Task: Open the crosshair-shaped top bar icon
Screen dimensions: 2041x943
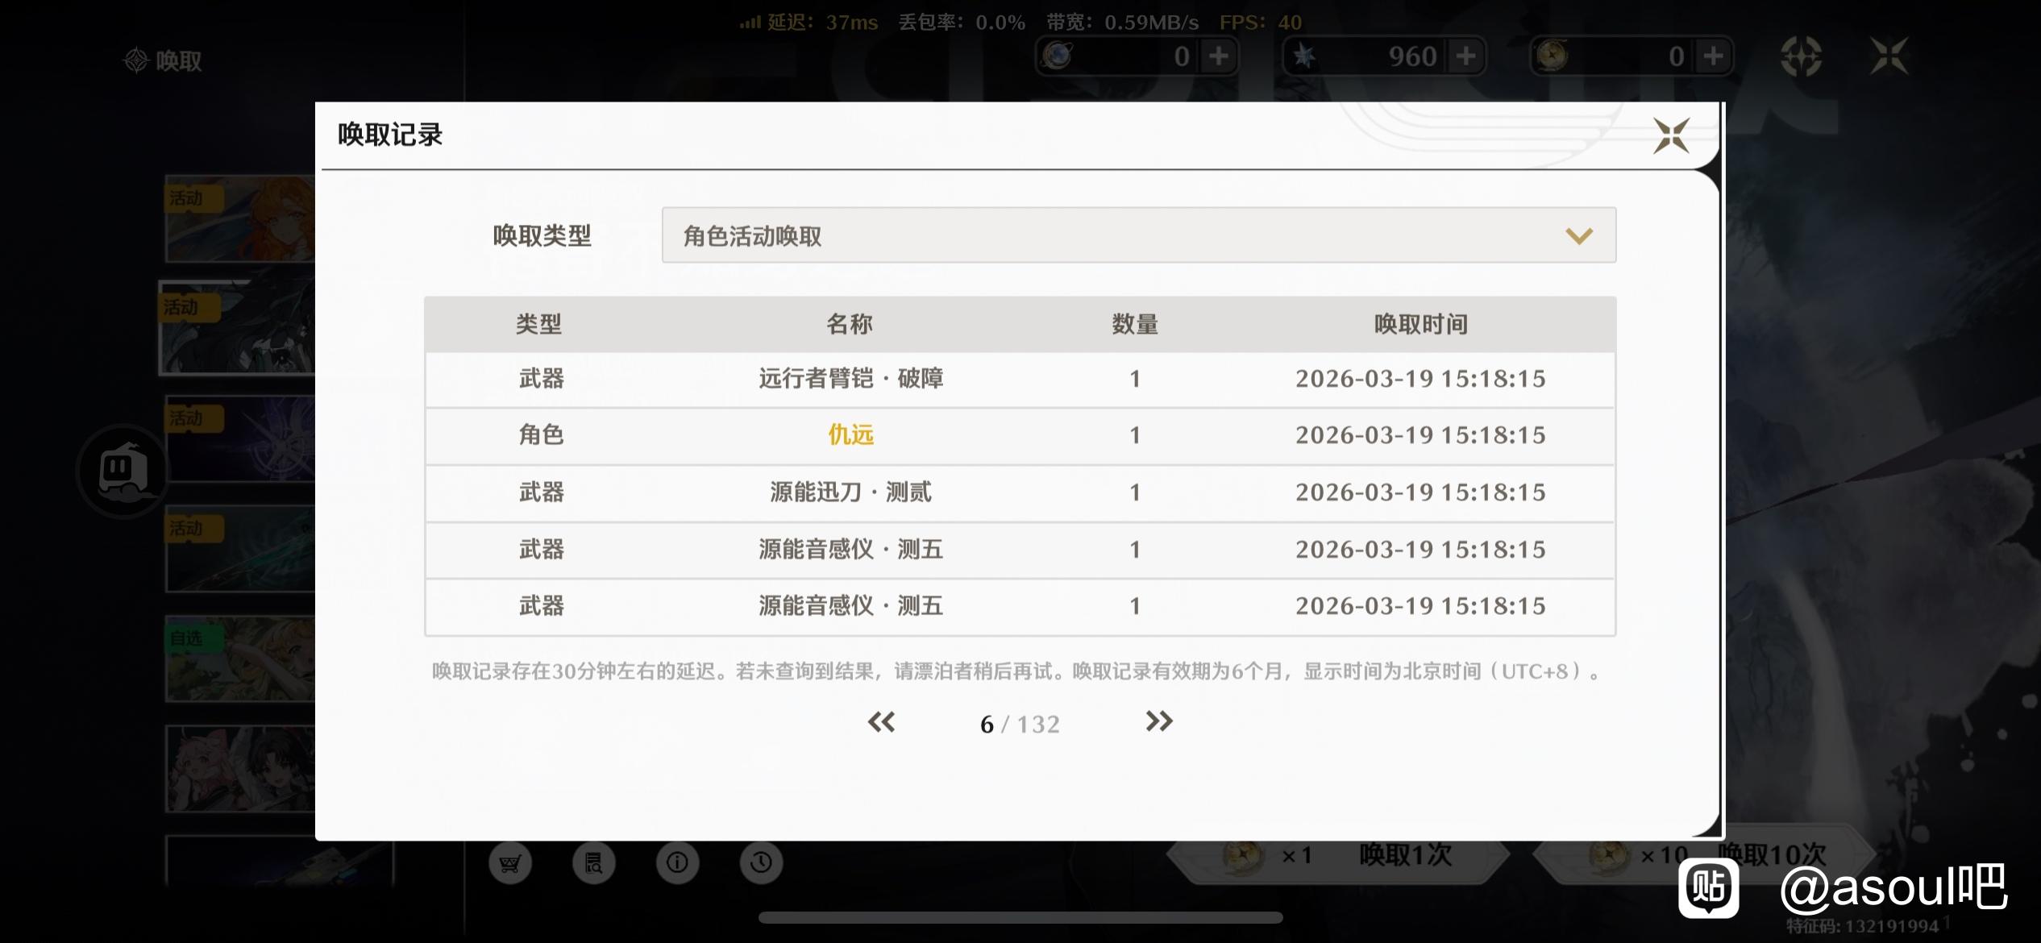Action: click(x=1801, y=56)
